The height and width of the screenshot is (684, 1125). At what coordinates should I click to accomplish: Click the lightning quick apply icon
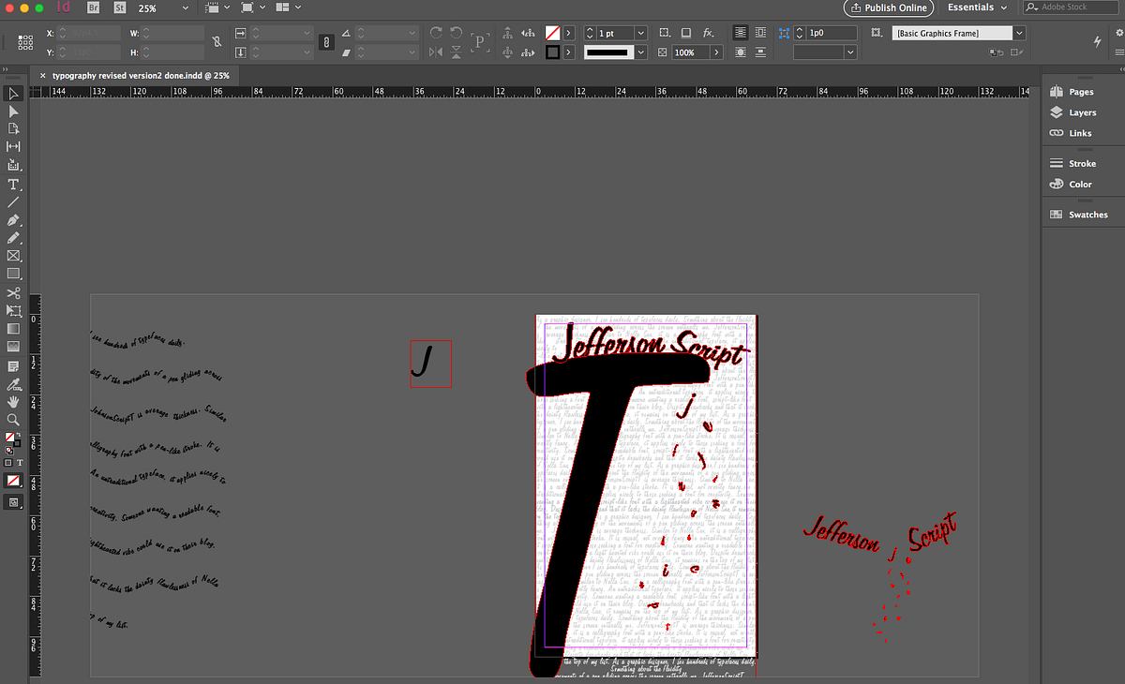point(1098,42)
